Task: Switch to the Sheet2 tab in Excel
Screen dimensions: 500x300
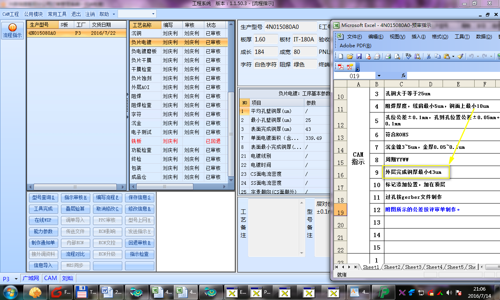Action: point(392,267)
